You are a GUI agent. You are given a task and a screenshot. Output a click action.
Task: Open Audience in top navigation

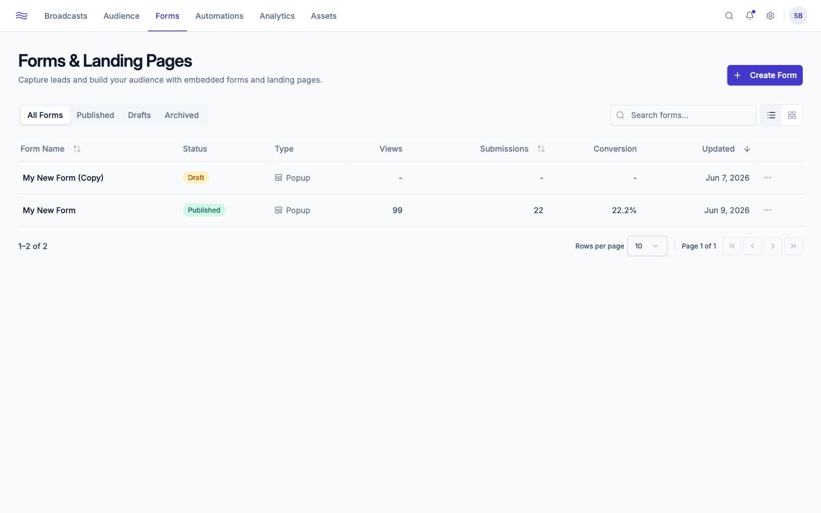[121, 16]
